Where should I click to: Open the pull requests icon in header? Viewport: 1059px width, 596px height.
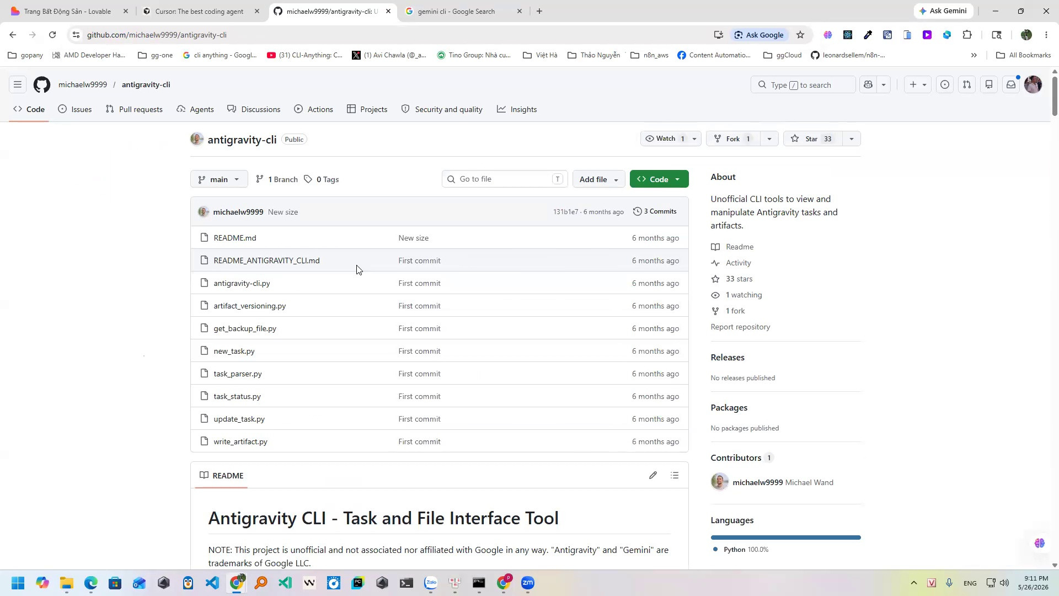967,85
